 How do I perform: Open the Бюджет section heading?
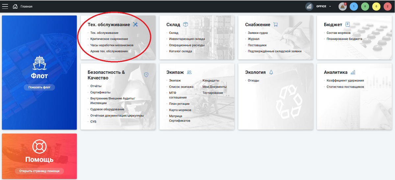pyautogui.click(x=333, y=25)
